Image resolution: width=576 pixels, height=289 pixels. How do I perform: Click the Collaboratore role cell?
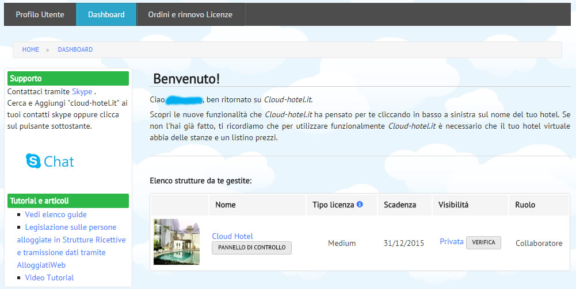click(539, 243)
